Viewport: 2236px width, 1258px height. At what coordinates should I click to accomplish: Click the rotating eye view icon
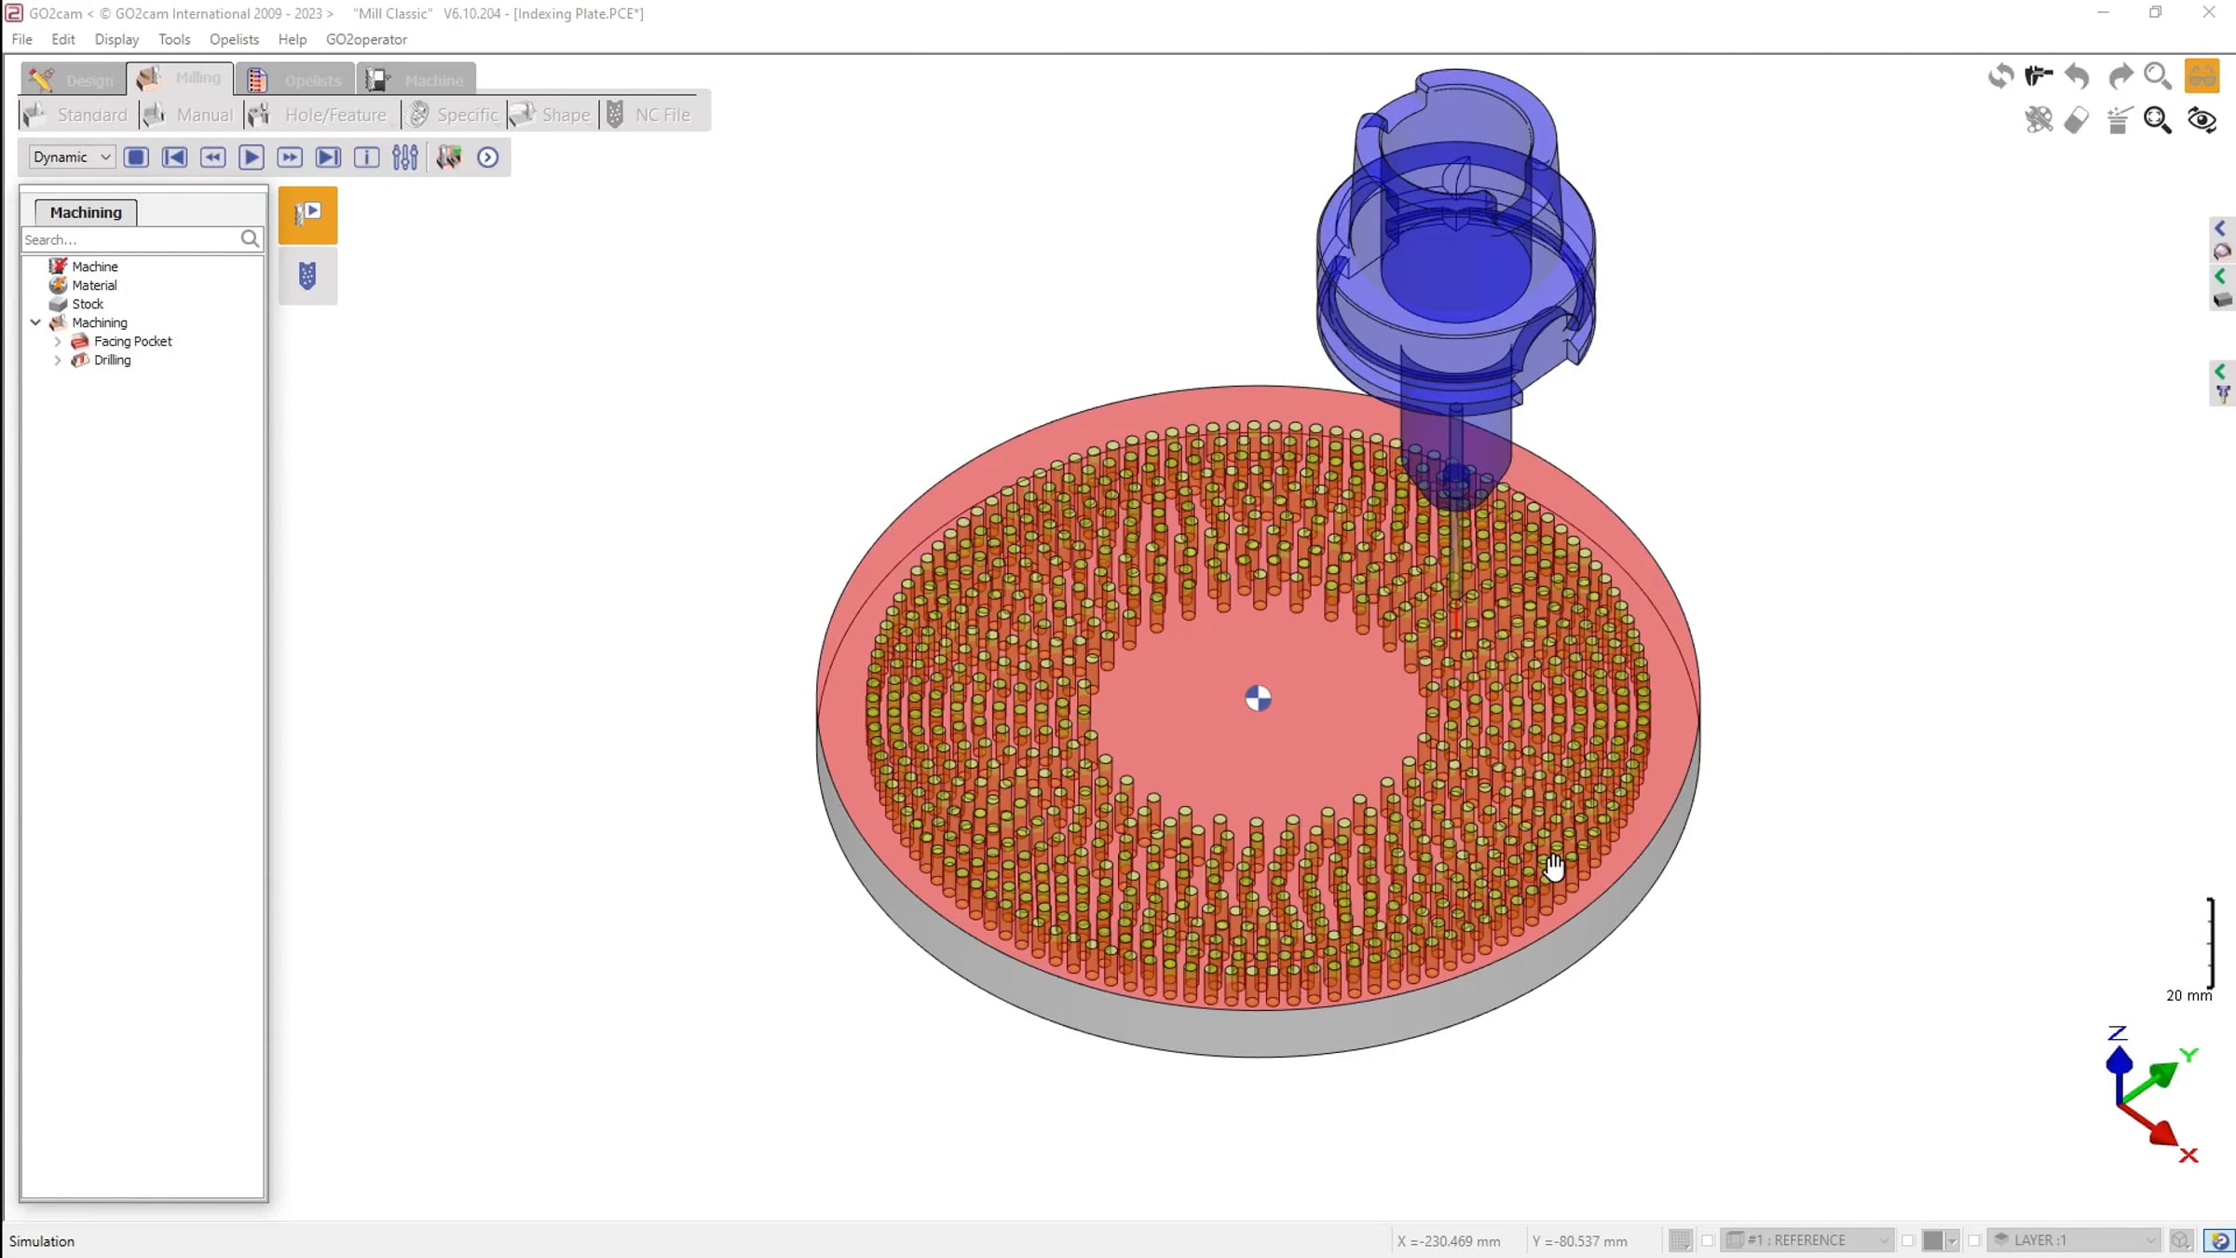point(2202,119)
